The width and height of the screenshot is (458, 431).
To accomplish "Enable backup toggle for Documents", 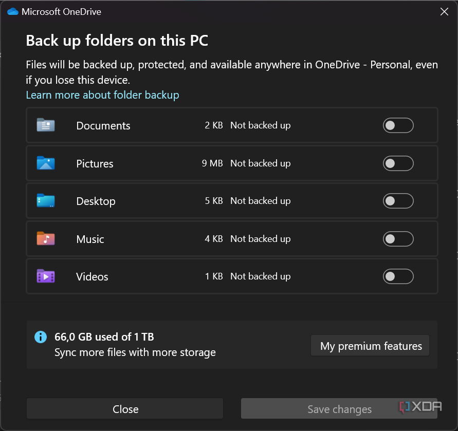I will pyautogui.click(x=398, y=125).
